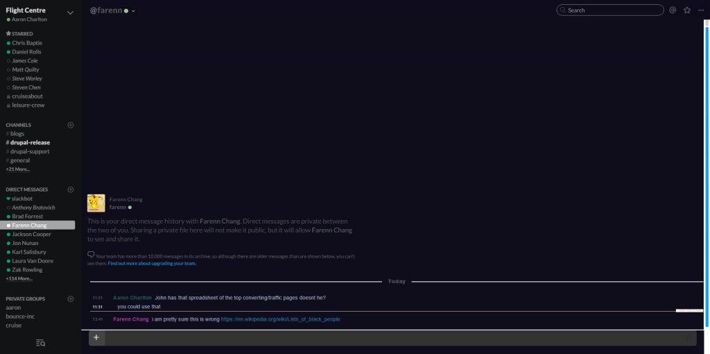The image size is (710, 354).
Task: Open the leisure-crew private group
Action: (28, 105)
